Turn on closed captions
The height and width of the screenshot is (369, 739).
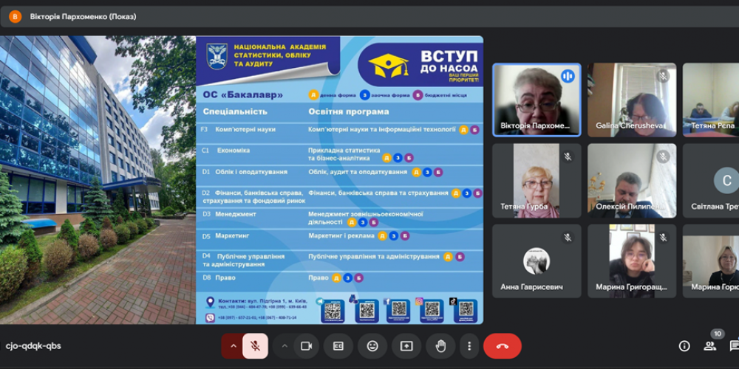(x=338, y=345)
